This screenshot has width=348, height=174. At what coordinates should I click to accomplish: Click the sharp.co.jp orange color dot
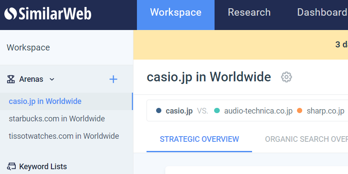(300, 110)
